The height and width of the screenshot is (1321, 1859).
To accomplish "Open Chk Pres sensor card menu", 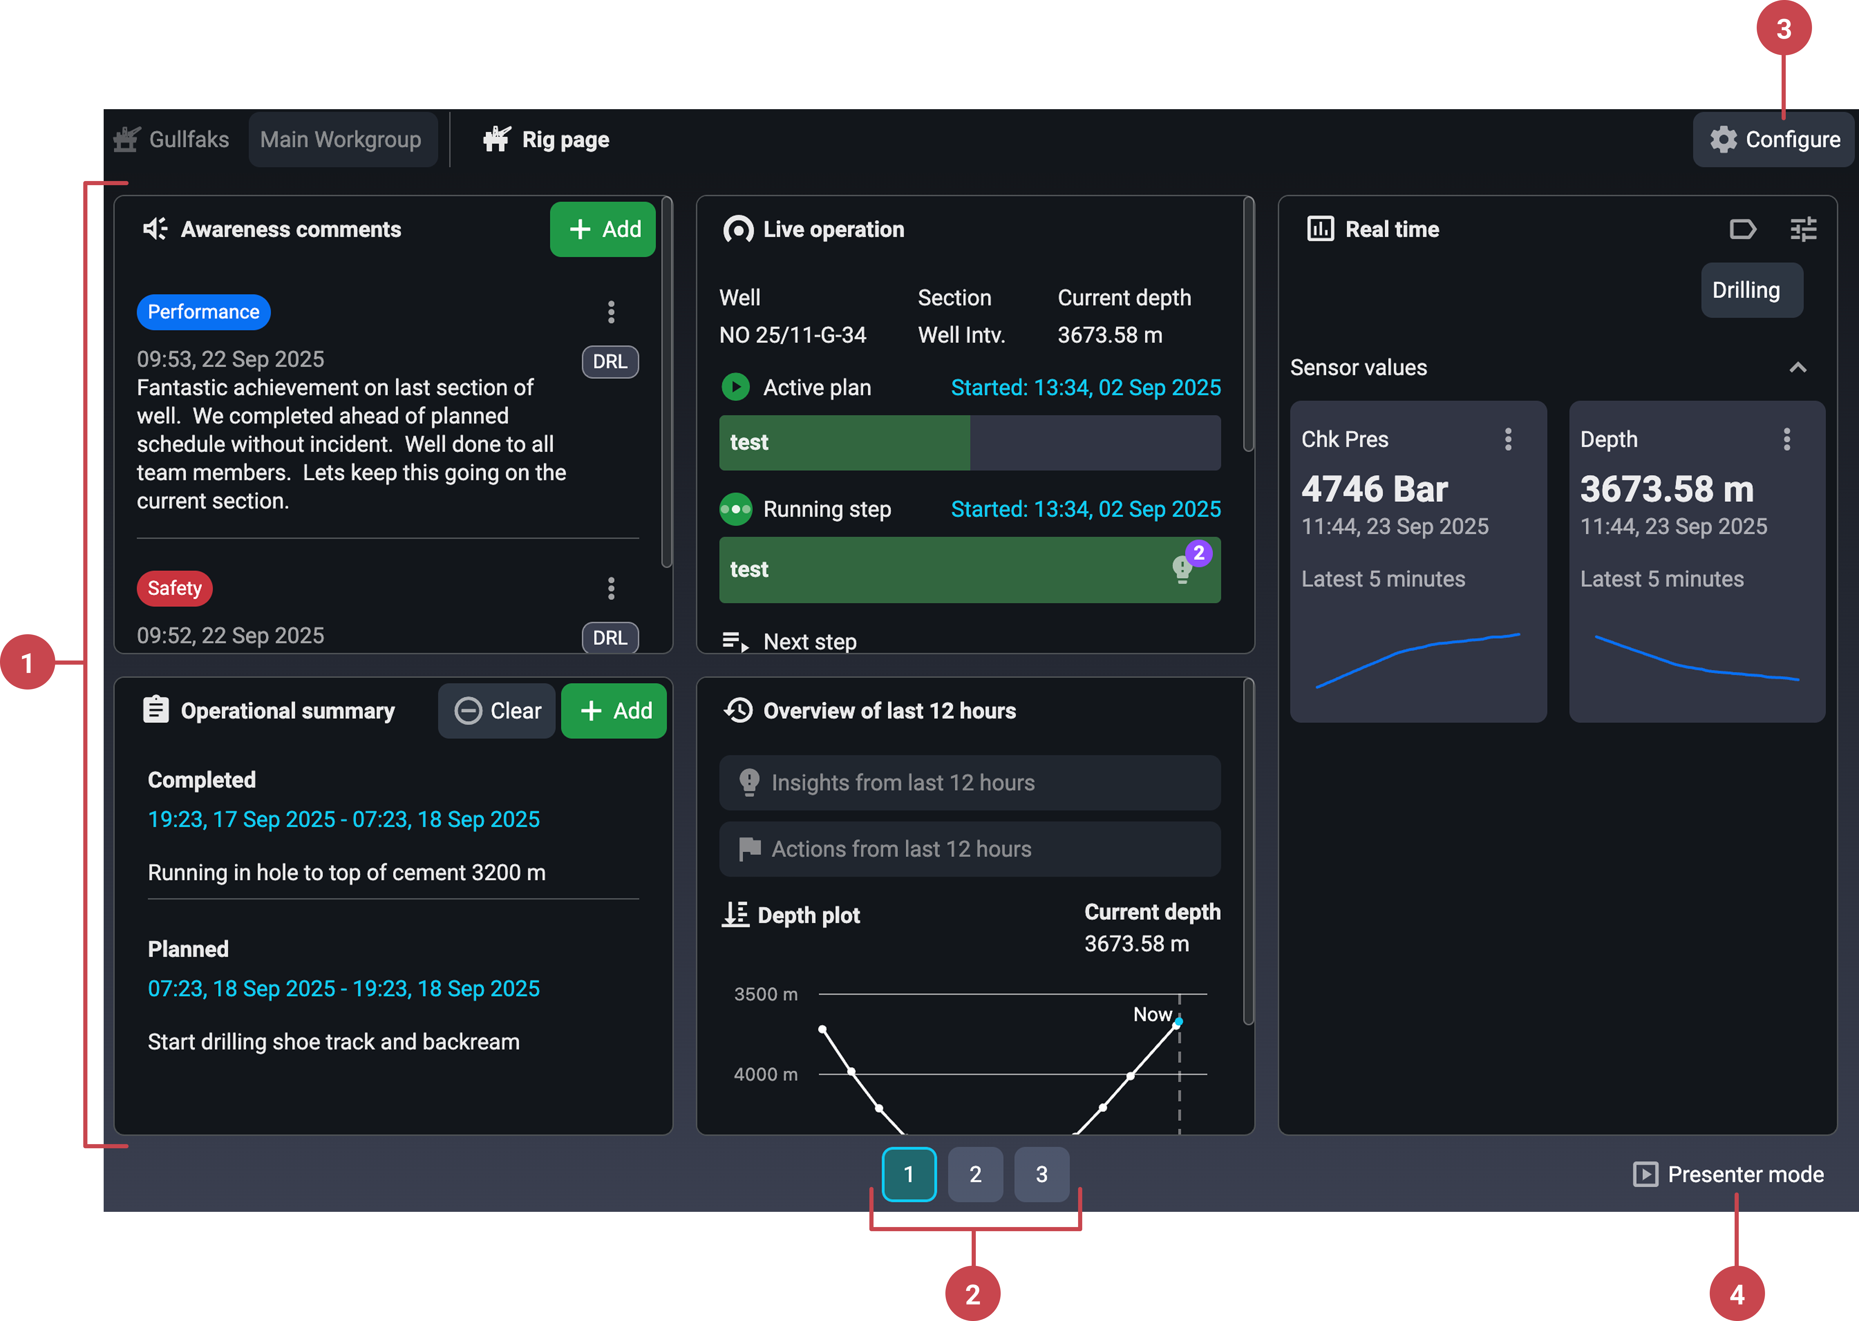I will point(1508,439).
